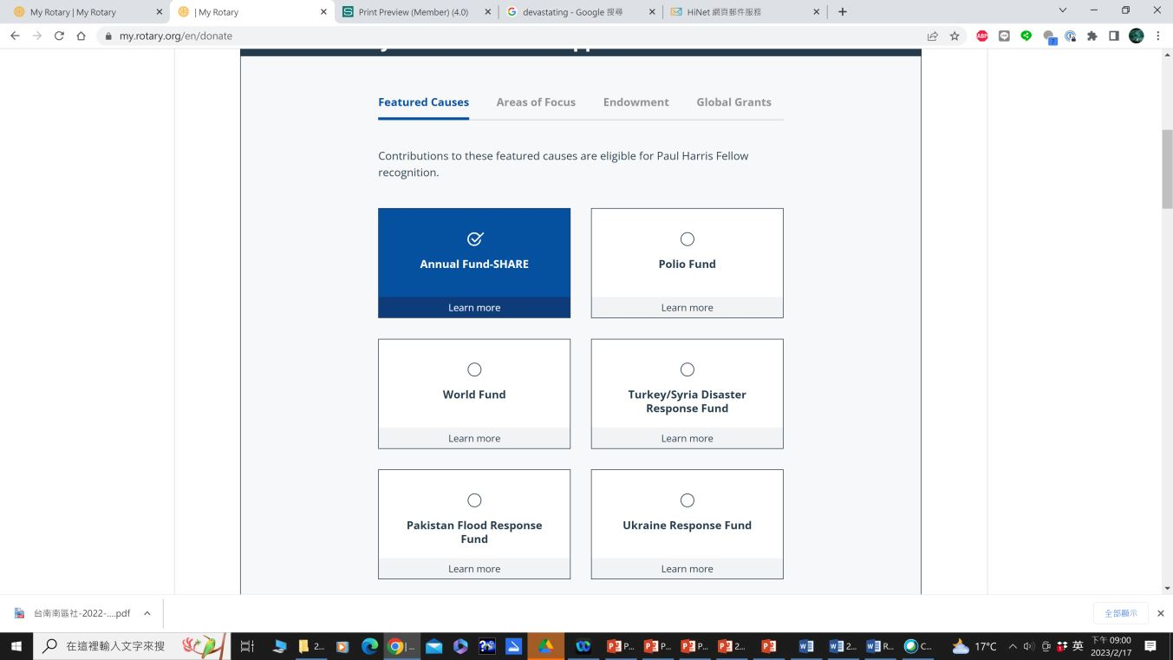Learn more about Polio Fund
The height and width of the screenshot is (660, 1173).
688,308
